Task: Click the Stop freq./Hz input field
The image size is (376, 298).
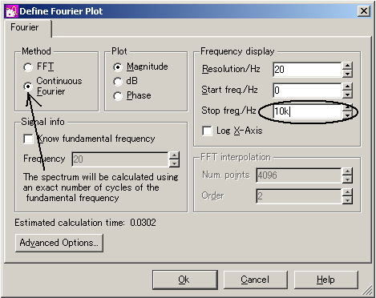Action: coord(307,111)
